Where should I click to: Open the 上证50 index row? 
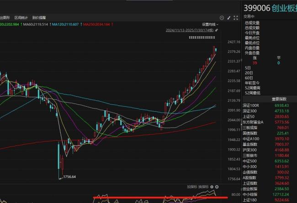pos(270,116)
